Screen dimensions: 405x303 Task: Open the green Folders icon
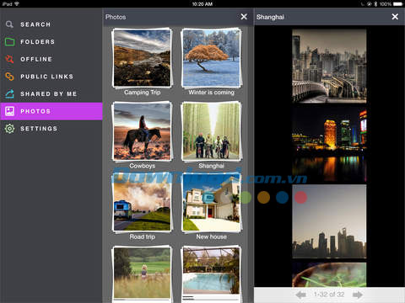tap(10, 42)
